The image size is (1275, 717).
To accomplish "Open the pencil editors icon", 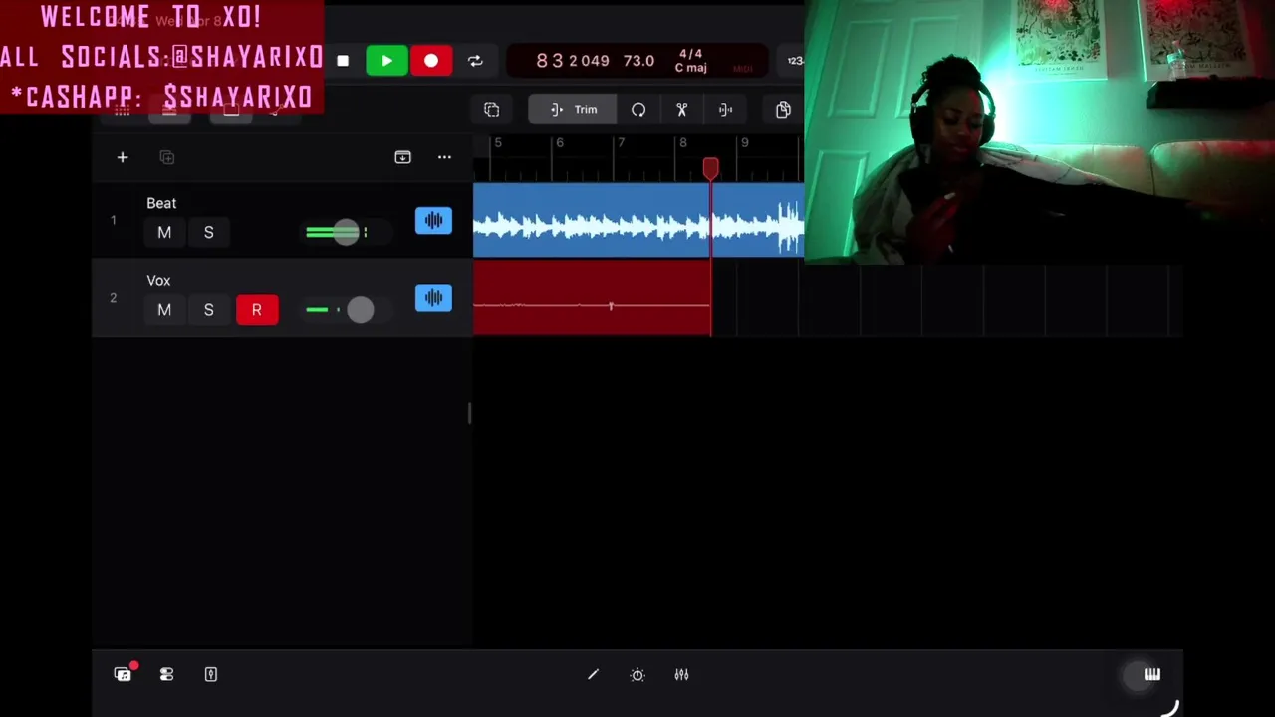I will coord(593,674).
